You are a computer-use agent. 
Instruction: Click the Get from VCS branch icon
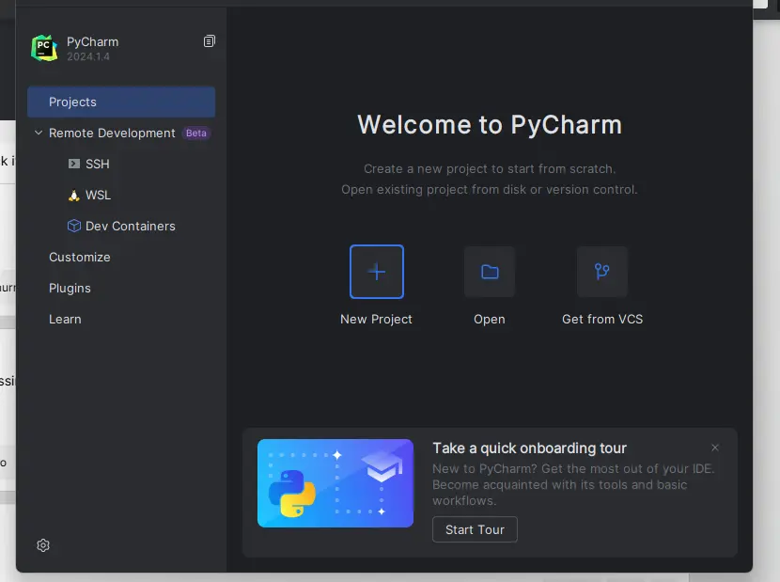(x=601, y=272)
